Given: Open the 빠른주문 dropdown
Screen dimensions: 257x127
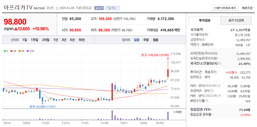Looking at the screenshot, I should (248, 8).
